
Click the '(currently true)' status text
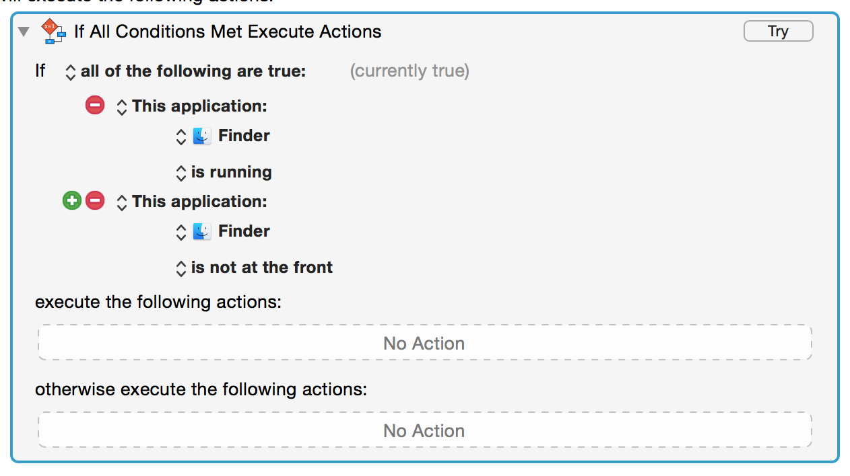click(410, 71)
